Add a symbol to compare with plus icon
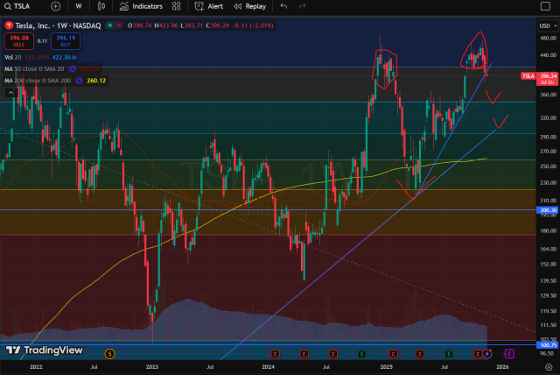This screenshot has height=375, width=560. (55, 6)
